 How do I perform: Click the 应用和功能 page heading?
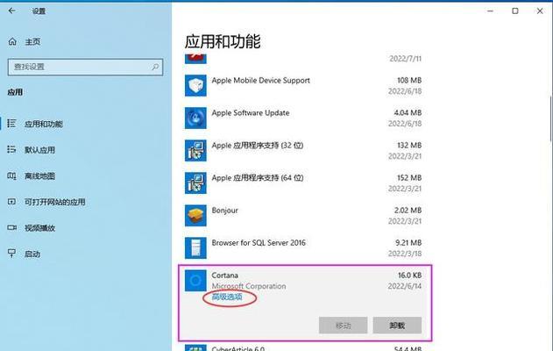[223, 41]
